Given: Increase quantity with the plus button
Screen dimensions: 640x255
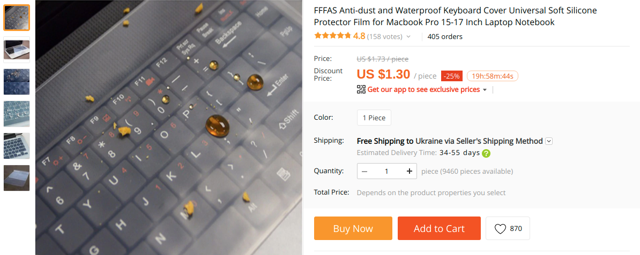Looking at the screenshot, I should click(x=409, y=172).
